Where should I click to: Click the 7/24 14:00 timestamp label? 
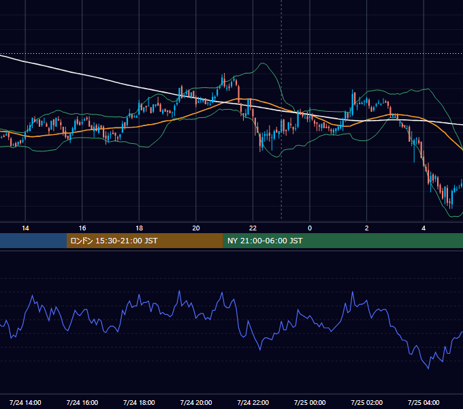coord(25,402)
